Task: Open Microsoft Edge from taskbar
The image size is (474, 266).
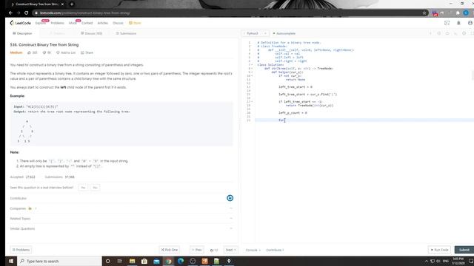Action: (181, 261)
